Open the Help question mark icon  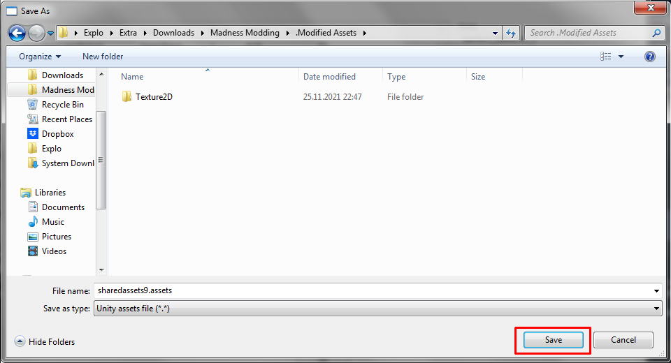point(649,57)
